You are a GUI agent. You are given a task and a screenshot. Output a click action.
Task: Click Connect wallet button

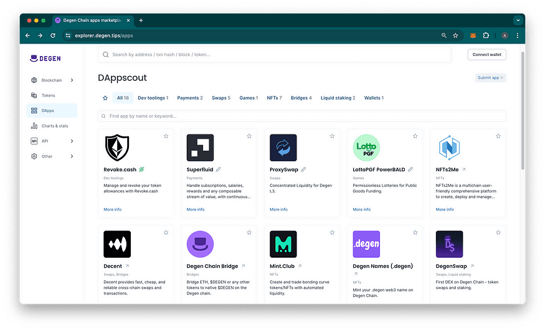point(486,55)
